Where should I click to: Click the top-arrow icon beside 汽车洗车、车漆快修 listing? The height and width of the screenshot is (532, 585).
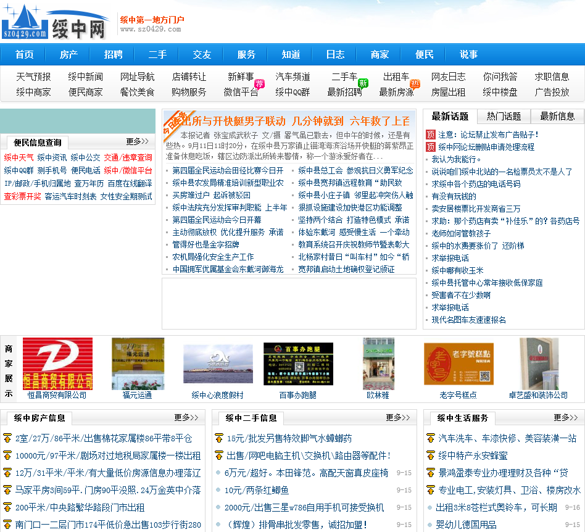click(x=431, y=438)
